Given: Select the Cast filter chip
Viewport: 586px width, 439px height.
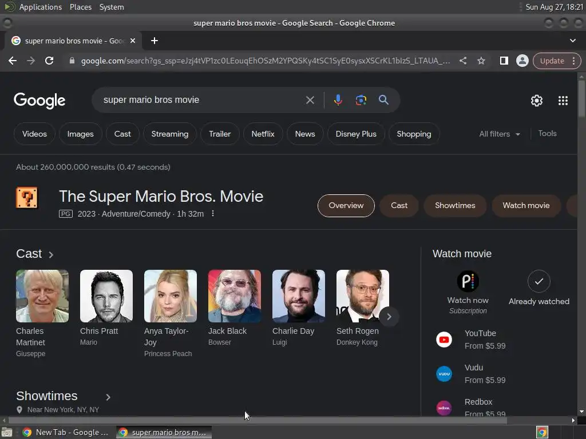Looking at the screenshot, I should (122, 134).
